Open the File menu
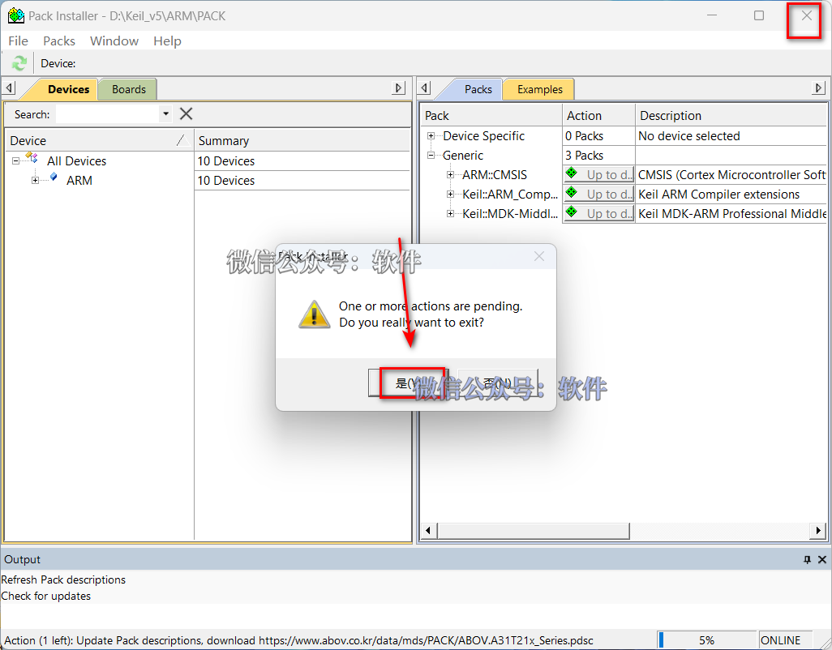The image size is (832, 650). pos(18,41)
